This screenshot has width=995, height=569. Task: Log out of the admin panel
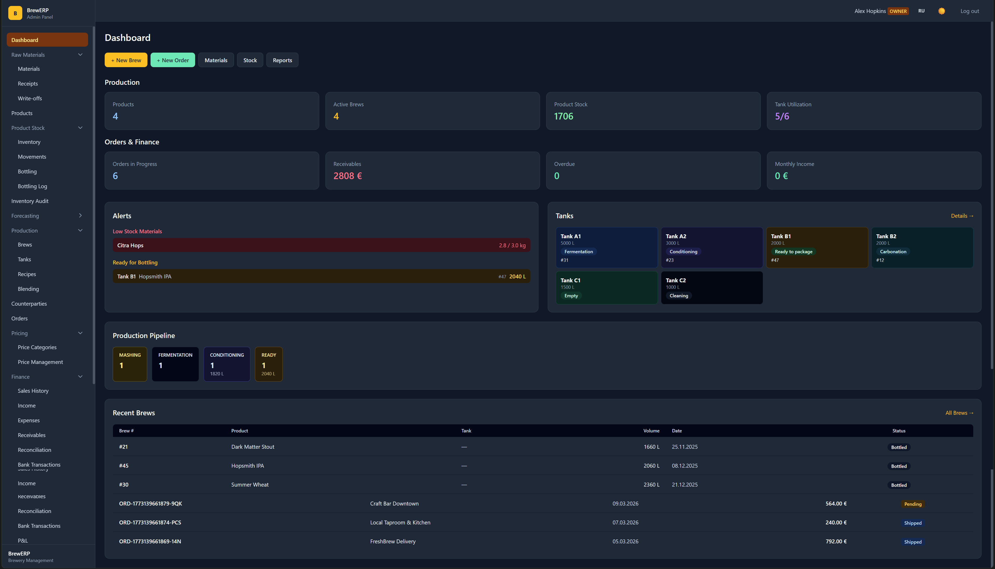click(x=969, y=11)
